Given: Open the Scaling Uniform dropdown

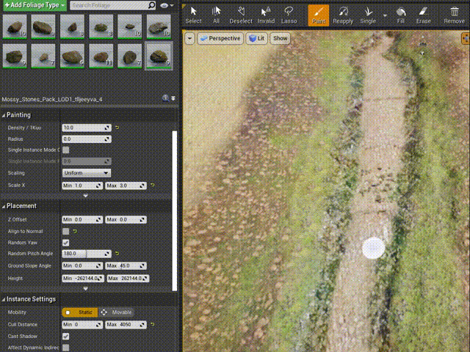Looking at the screenshot, I should pos(87,173).
